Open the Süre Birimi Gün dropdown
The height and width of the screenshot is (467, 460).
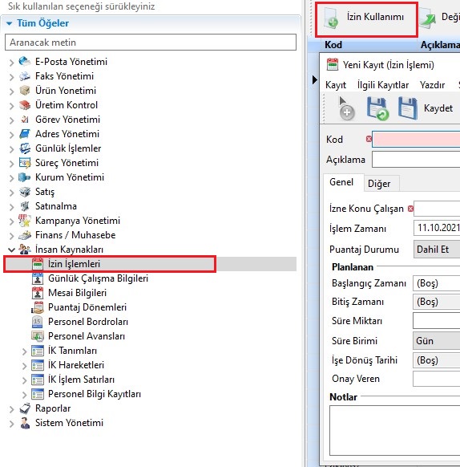click(x=436, y=341)
